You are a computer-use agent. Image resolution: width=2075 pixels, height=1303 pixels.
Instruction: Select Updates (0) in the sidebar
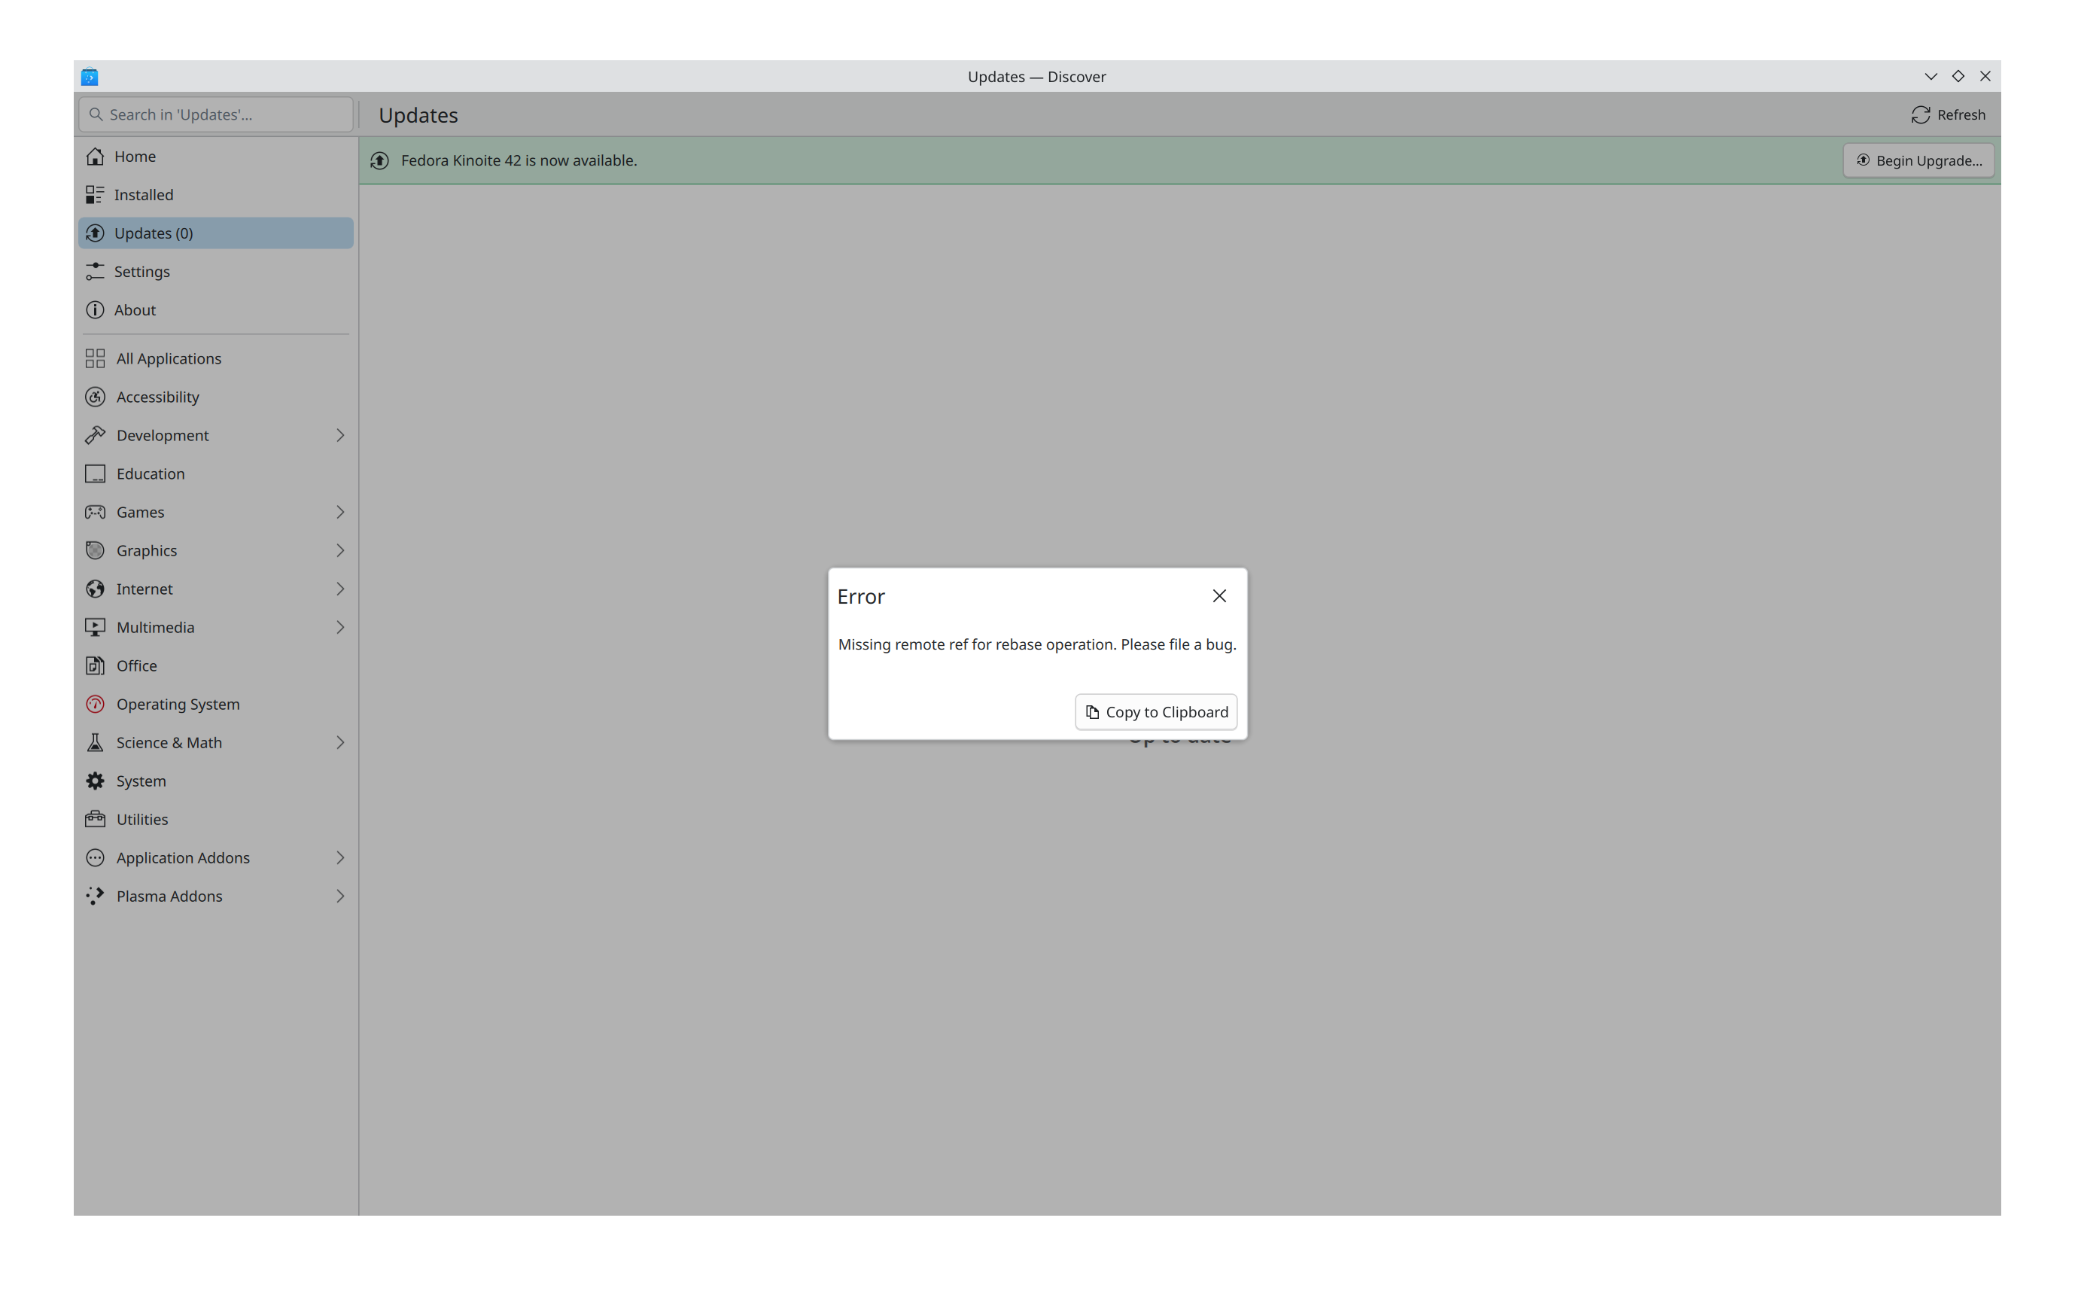(215, 233)
